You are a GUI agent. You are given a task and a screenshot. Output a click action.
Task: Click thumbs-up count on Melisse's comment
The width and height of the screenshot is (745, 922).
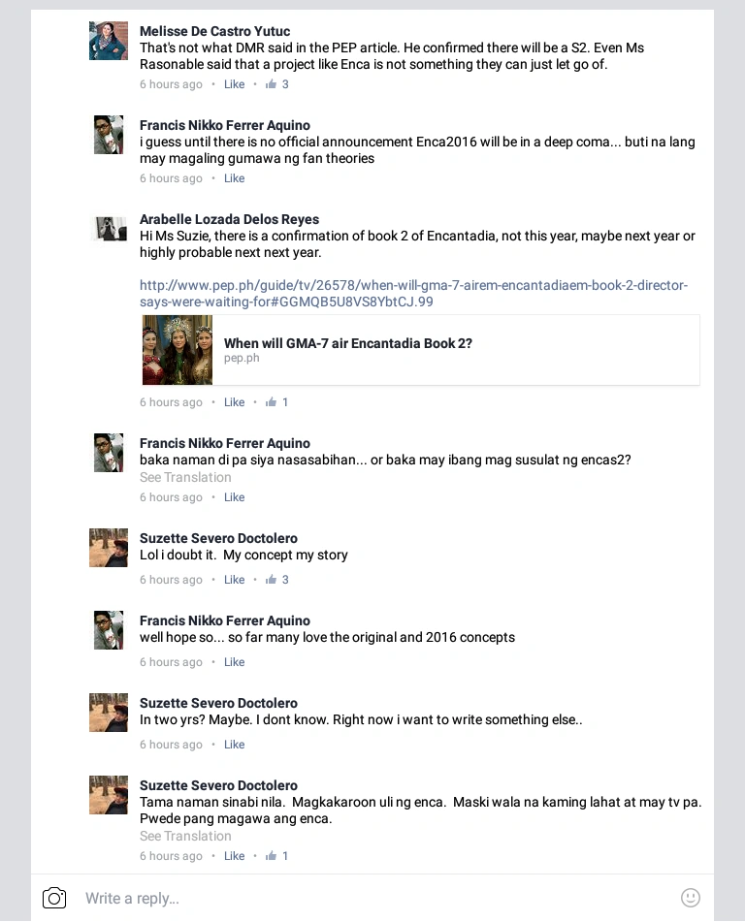pos(285,84)
